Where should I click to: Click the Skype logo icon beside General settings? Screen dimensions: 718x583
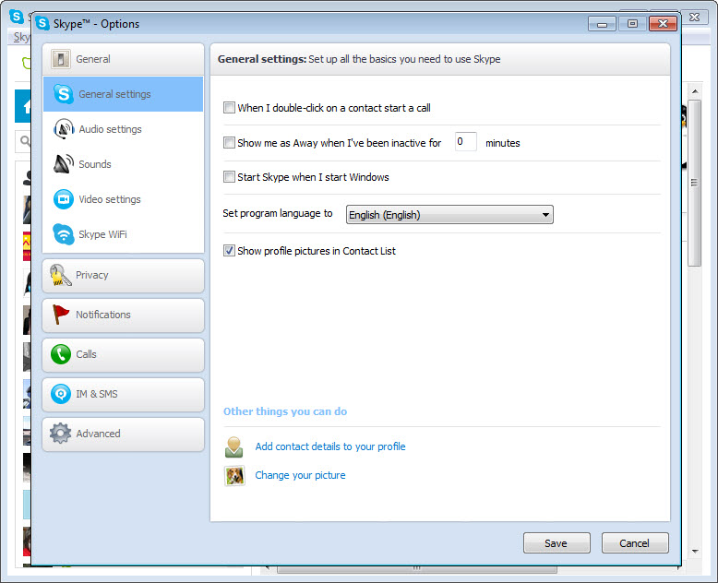pos(63,94)
